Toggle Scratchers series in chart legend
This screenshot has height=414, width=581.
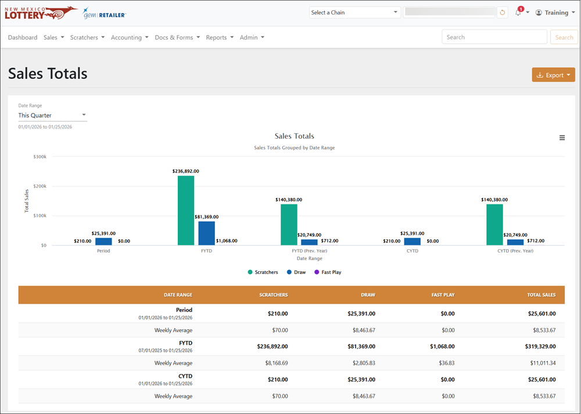pos(263,272)
